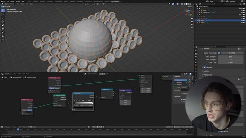Toggle the Denoise checkbox

click(204, 67)
